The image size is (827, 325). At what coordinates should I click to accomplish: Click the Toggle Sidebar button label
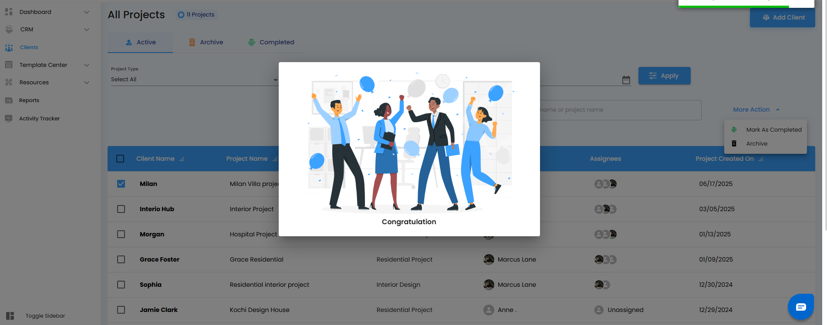point(45,316)
